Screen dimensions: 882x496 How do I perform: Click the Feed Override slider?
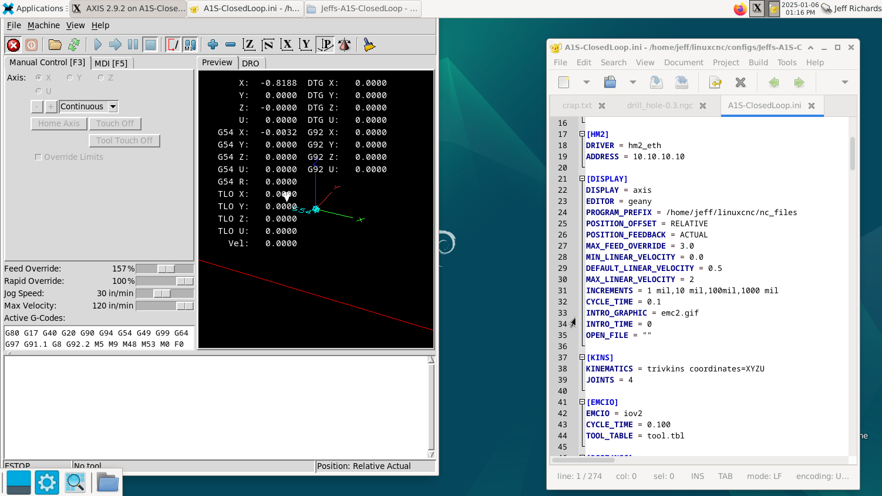tap(164, 269)
